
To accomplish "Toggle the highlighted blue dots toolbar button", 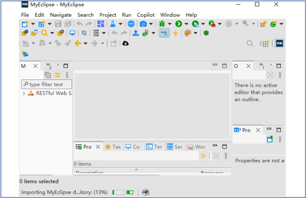I will coord(164,33).
